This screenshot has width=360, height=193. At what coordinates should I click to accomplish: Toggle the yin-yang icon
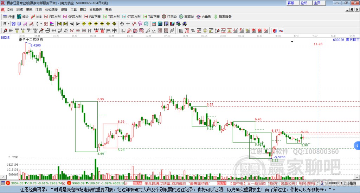[275, 30]
